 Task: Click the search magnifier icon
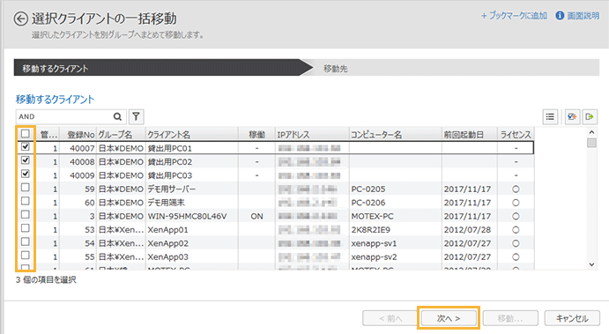click(x=117, y=116)
